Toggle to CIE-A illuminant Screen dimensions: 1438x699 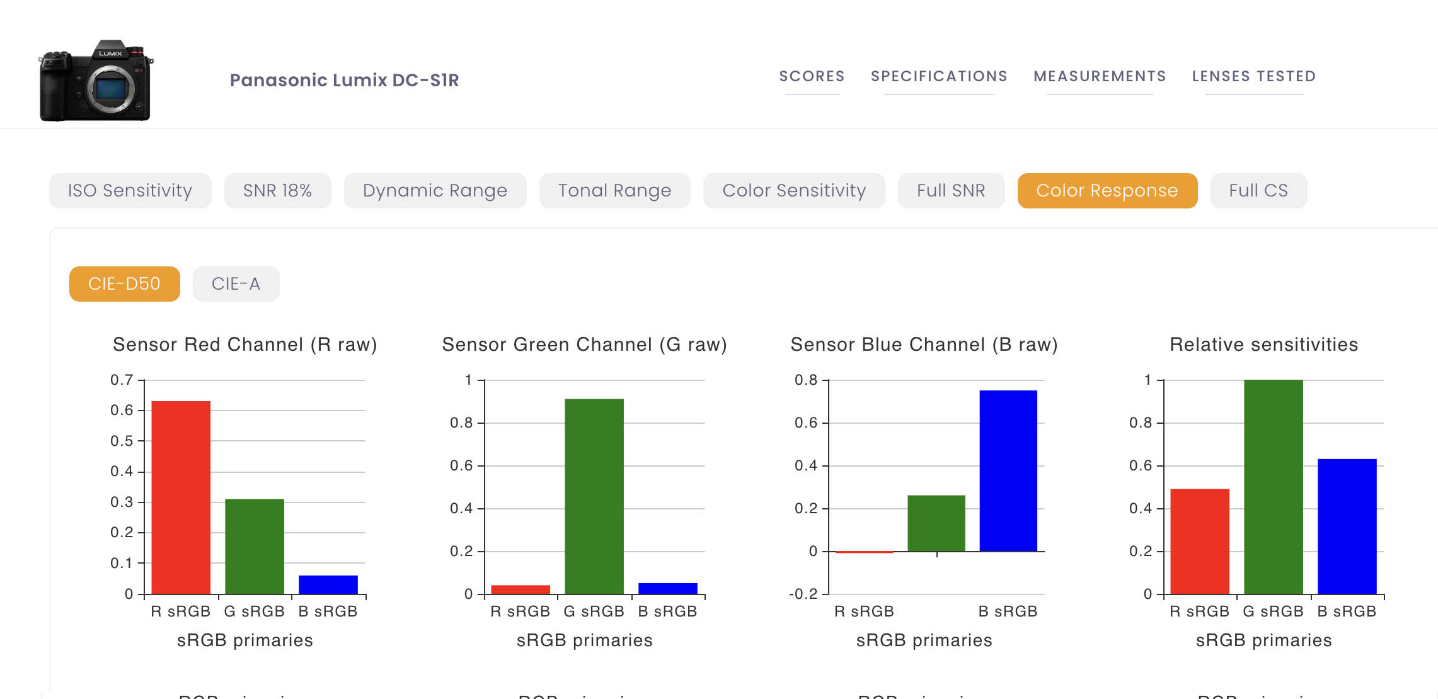pos(236,284)
